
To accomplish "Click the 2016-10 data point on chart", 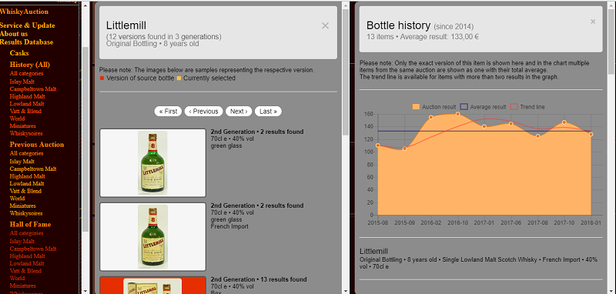I will pyautogui.click(x=457, y=114).
